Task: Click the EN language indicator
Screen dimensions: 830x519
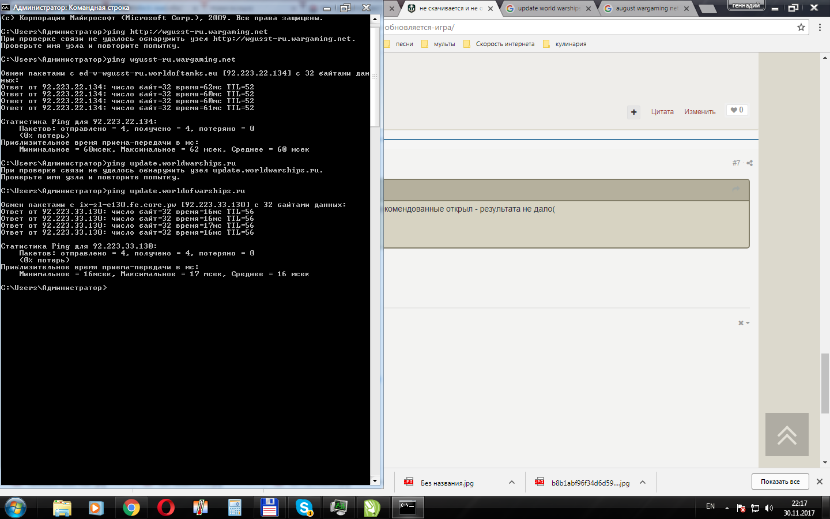Action: (x=710, y=506)
